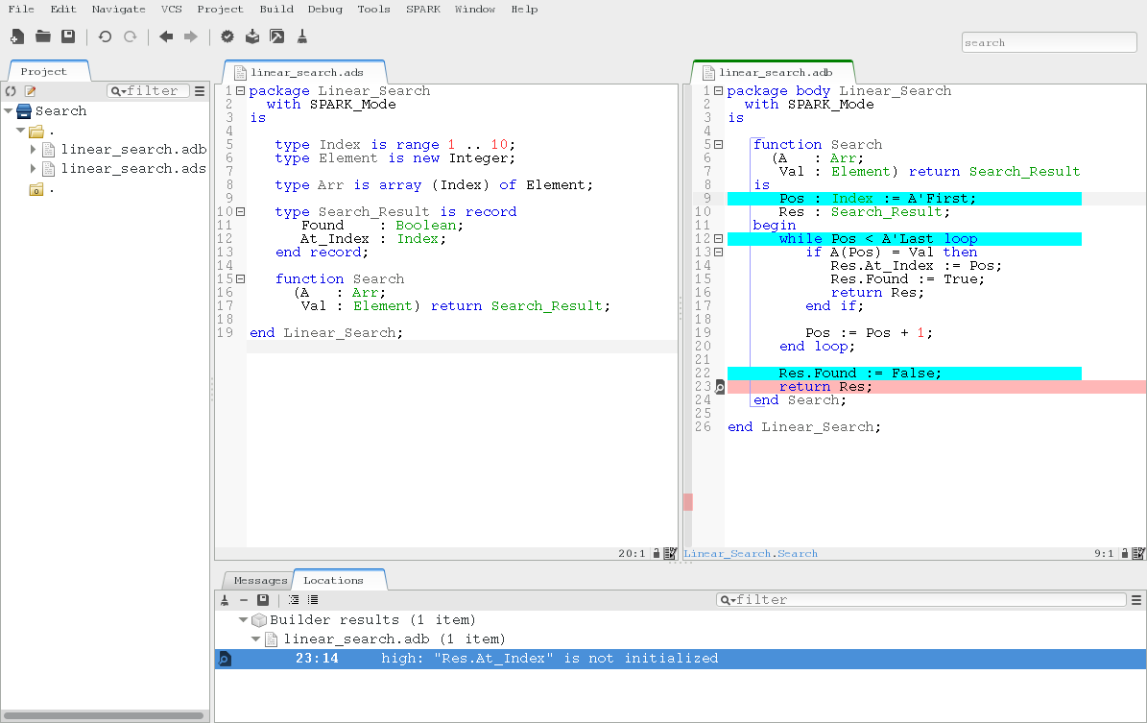Click expand all rows icon in Locations
The width and height of the screenshot is (1147, 723).
pos(294,600)
